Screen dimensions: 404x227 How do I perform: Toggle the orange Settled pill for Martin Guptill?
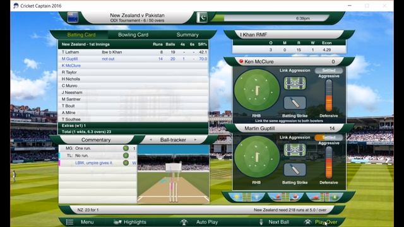[329, 137]
